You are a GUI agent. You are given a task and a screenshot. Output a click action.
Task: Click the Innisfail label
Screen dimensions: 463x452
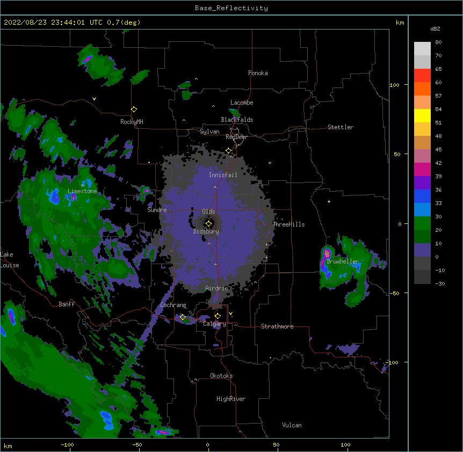coord(223,175)
